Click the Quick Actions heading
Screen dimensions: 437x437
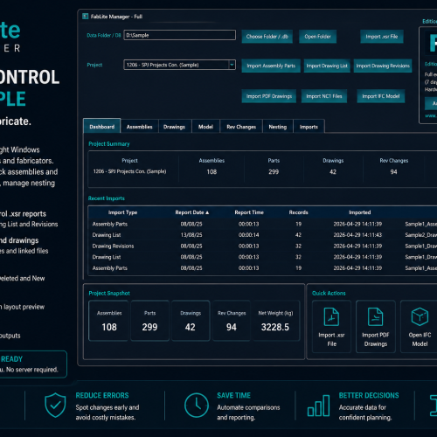tap(329, 293)
